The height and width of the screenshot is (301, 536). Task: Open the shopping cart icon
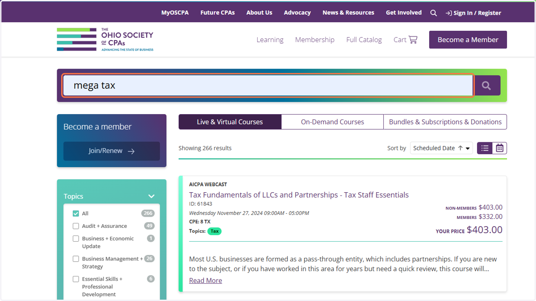pyautogui.click(x=413, y=40)
